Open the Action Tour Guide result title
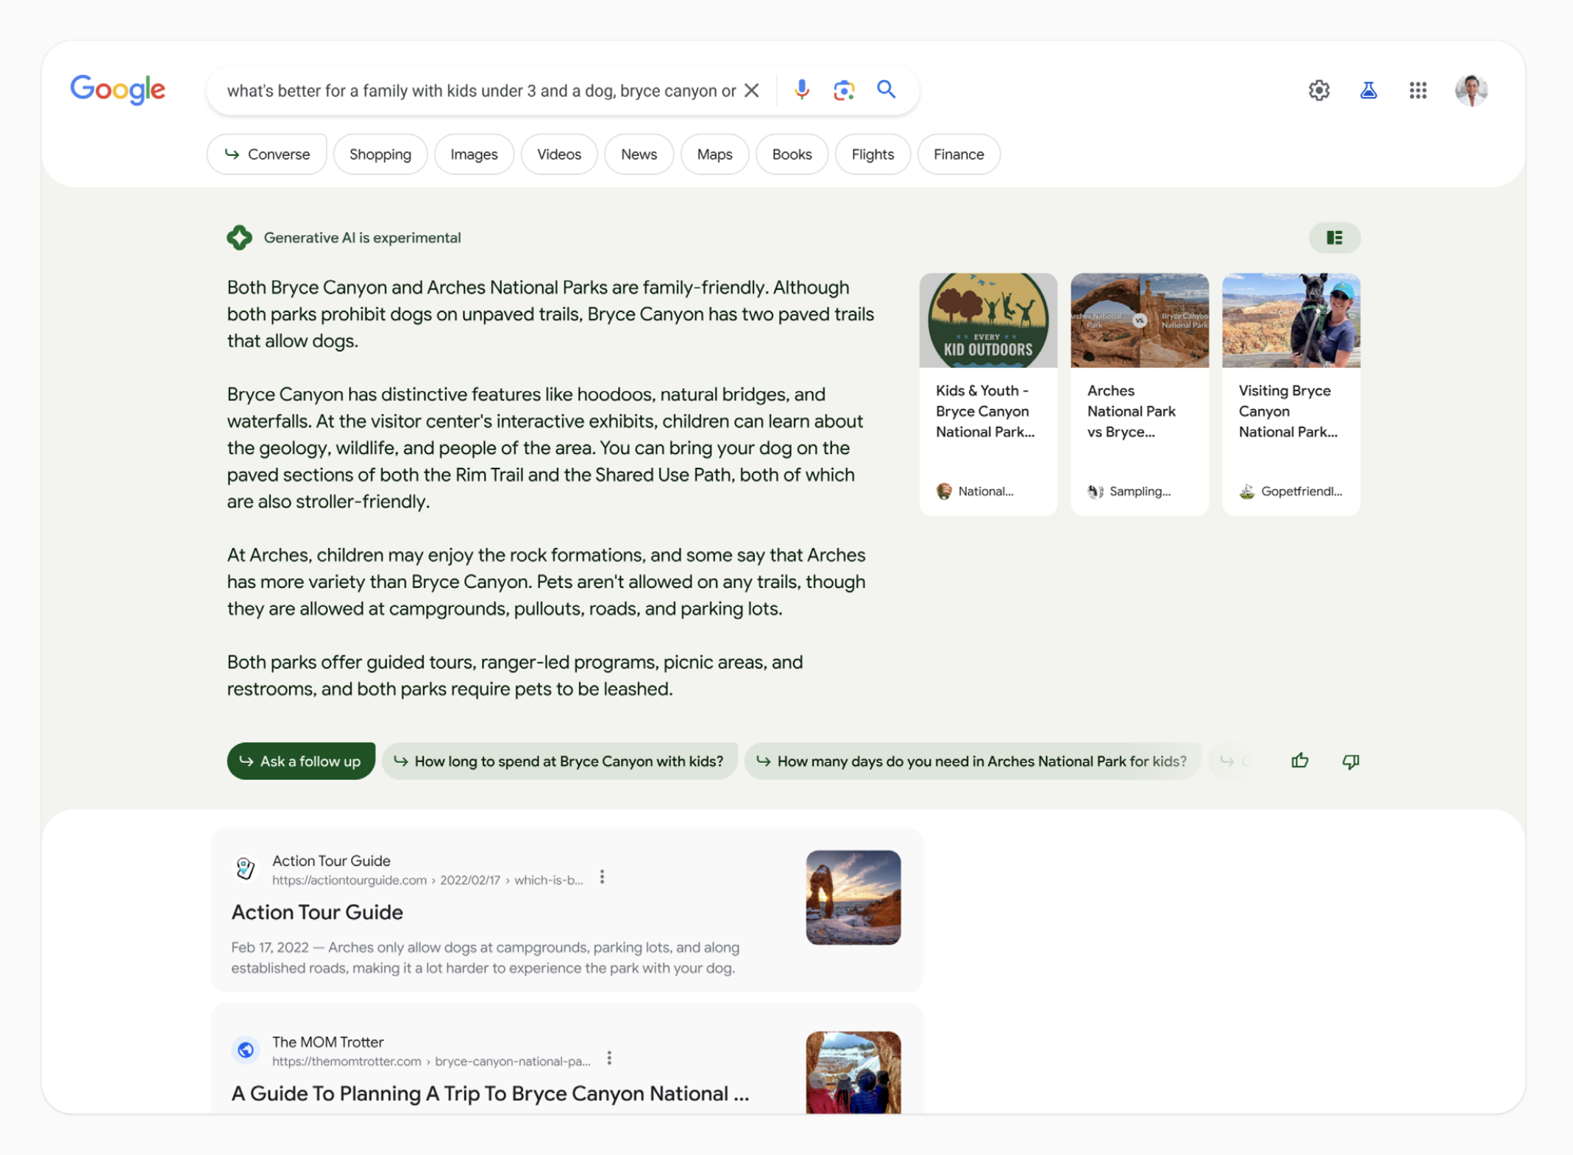This screenshot has width=1573, height=1155. click(317, 912)
